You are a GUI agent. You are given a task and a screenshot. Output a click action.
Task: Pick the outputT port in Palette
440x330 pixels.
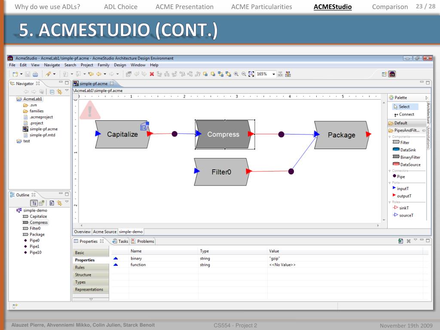click(402, 196)
